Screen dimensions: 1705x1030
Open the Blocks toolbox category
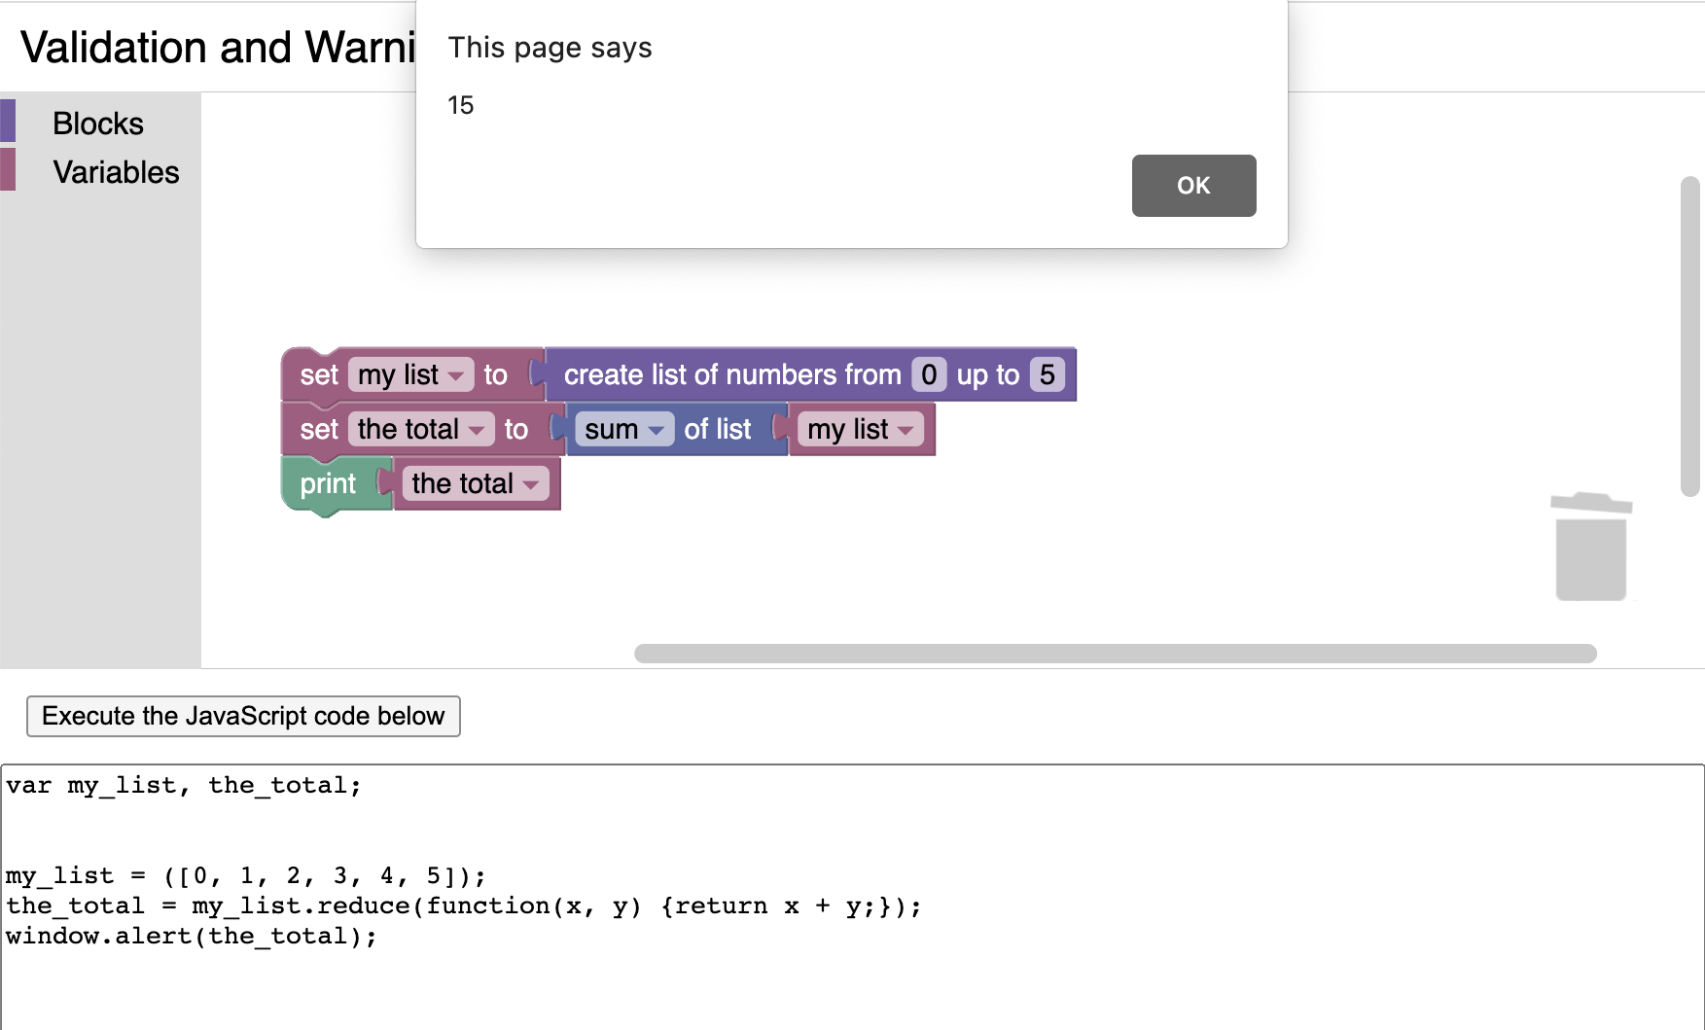(x=96, y=123)
